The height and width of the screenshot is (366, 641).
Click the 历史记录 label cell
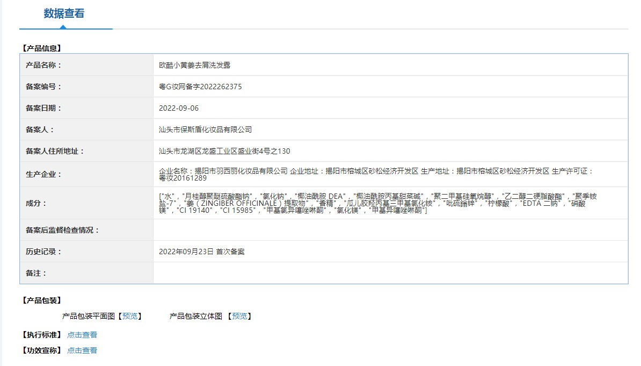[x=86, y=252]
